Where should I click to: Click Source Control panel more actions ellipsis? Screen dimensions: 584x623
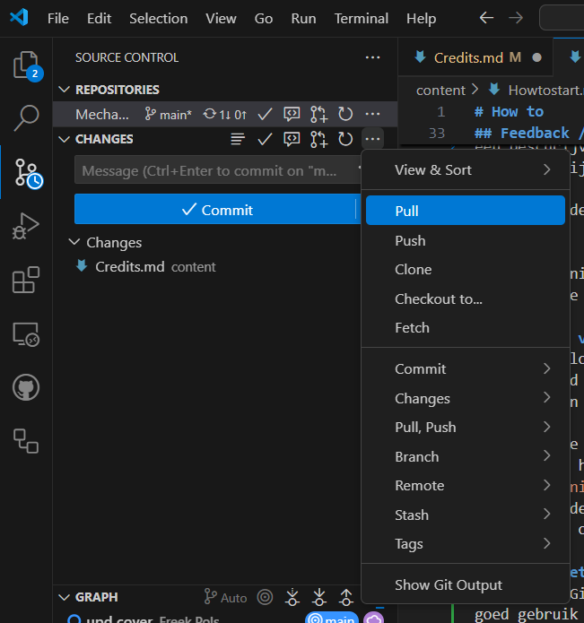point(372,57)
